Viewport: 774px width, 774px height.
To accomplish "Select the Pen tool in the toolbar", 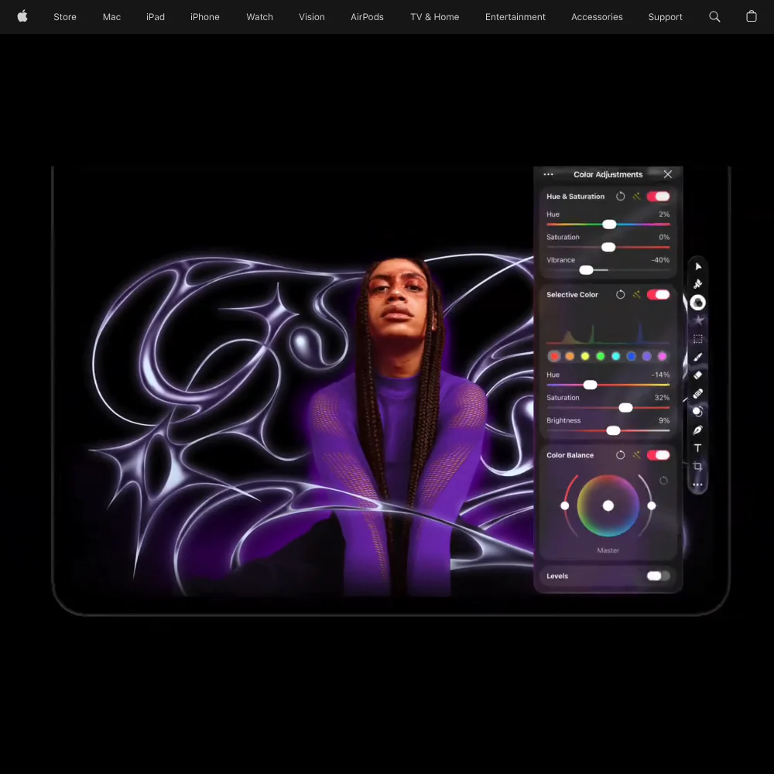I will tap(698, 430).
